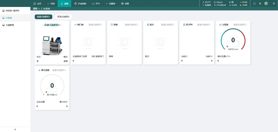Click the 东南风 wind direction text
This screenshot has height=132, width=278.
click(208, 5)
